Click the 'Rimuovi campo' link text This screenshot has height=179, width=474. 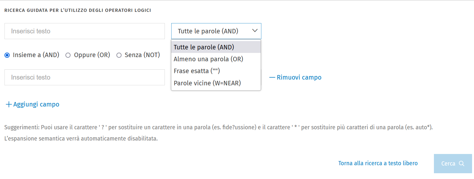[299, 77]
